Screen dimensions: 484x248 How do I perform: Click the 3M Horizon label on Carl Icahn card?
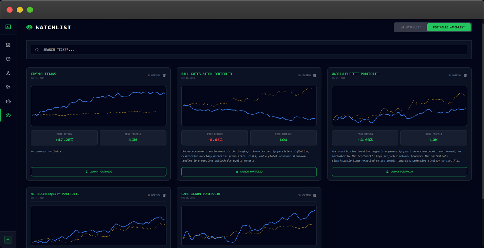[x=304, y=195]
